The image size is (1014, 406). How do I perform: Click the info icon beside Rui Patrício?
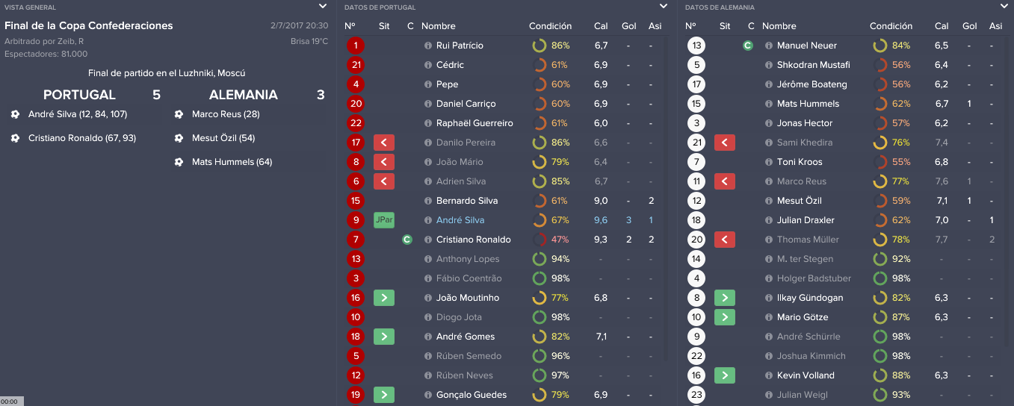(x=428, y=46)
